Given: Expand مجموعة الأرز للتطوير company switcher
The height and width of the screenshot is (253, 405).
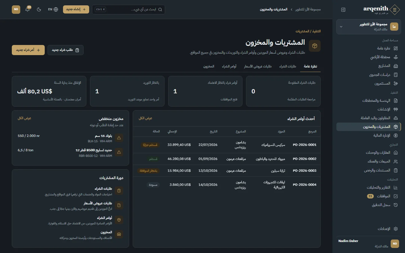Looking at the screenshot, I should [369, 27].
